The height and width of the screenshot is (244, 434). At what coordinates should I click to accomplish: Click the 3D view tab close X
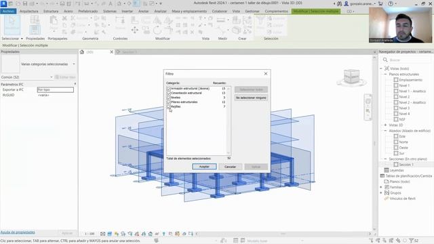coord(111,52)
